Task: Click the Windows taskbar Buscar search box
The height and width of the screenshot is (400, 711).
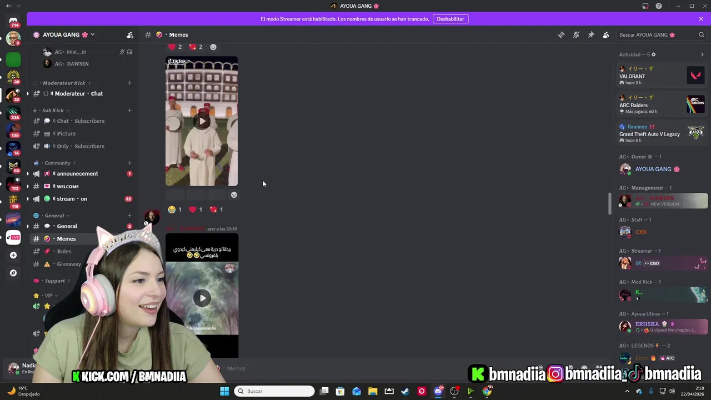Action: click(x=274, y=391)
